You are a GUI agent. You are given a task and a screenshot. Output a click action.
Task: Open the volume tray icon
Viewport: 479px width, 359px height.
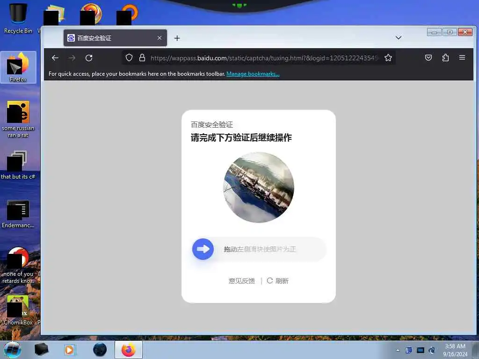[432, 350]
